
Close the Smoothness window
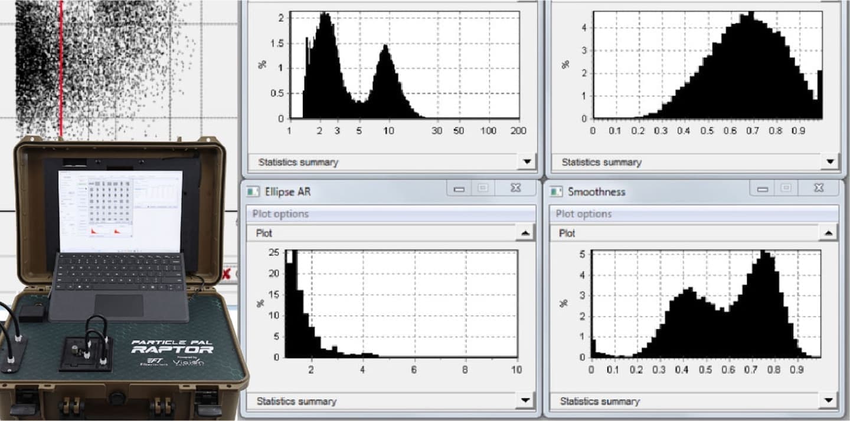click(819, 189)
